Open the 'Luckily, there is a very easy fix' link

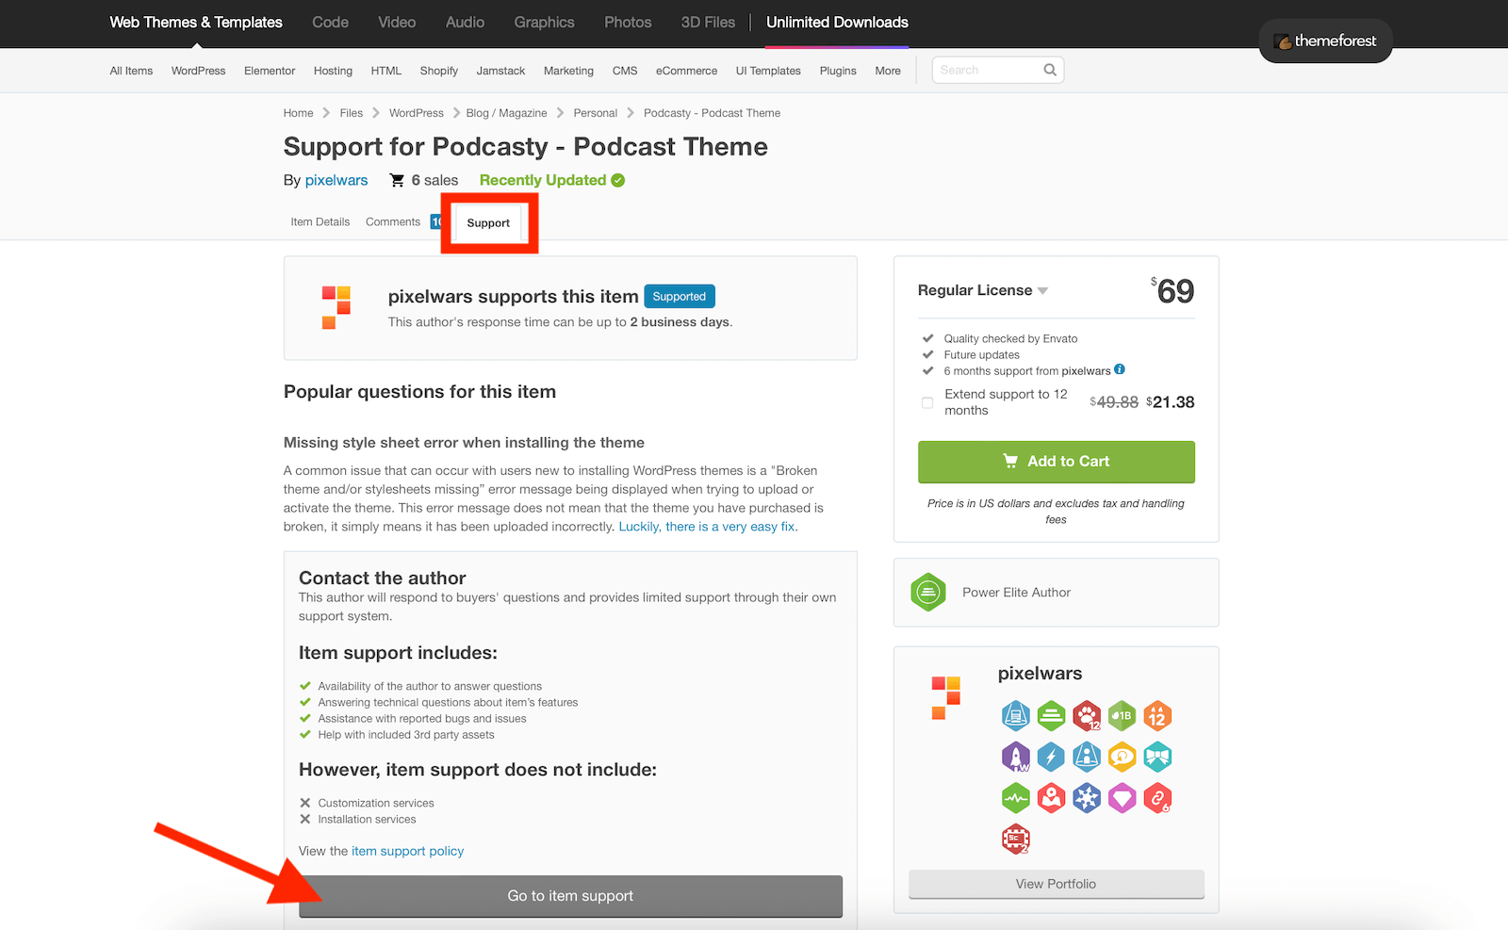(x=707, y=527)
